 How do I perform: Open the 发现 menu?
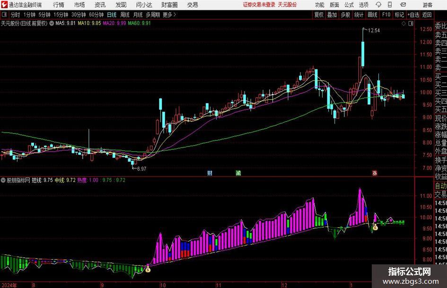(x=121, y=5)
